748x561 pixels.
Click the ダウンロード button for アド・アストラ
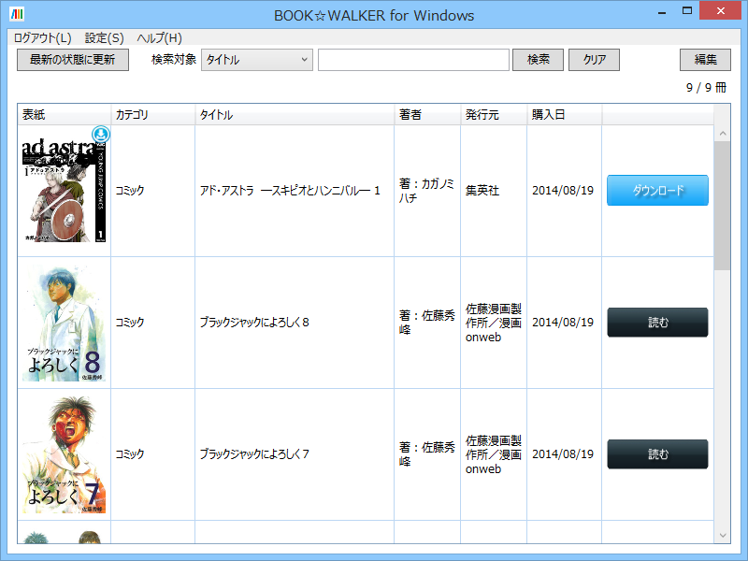(657, 191)
